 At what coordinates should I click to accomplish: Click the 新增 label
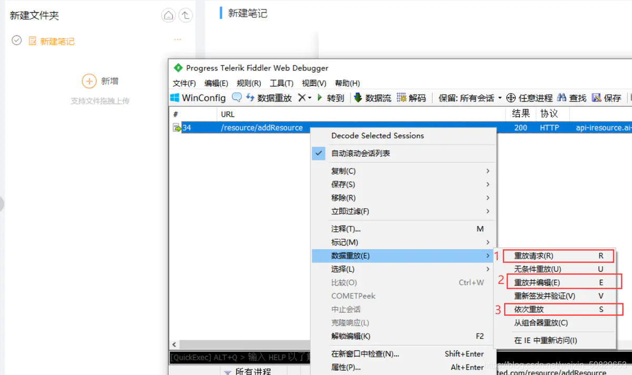coord(110,81)
